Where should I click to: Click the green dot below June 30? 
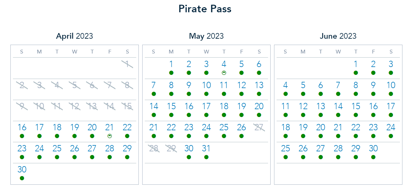click(373, 157)
